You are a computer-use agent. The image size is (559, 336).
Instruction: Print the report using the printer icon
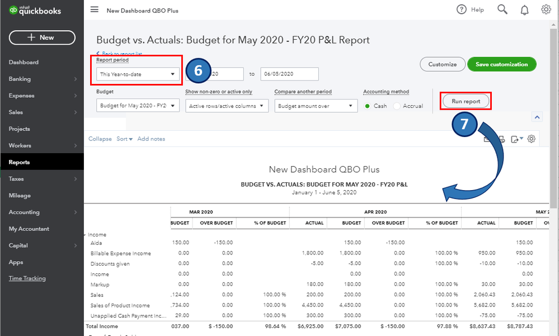(x=502, y=139)
